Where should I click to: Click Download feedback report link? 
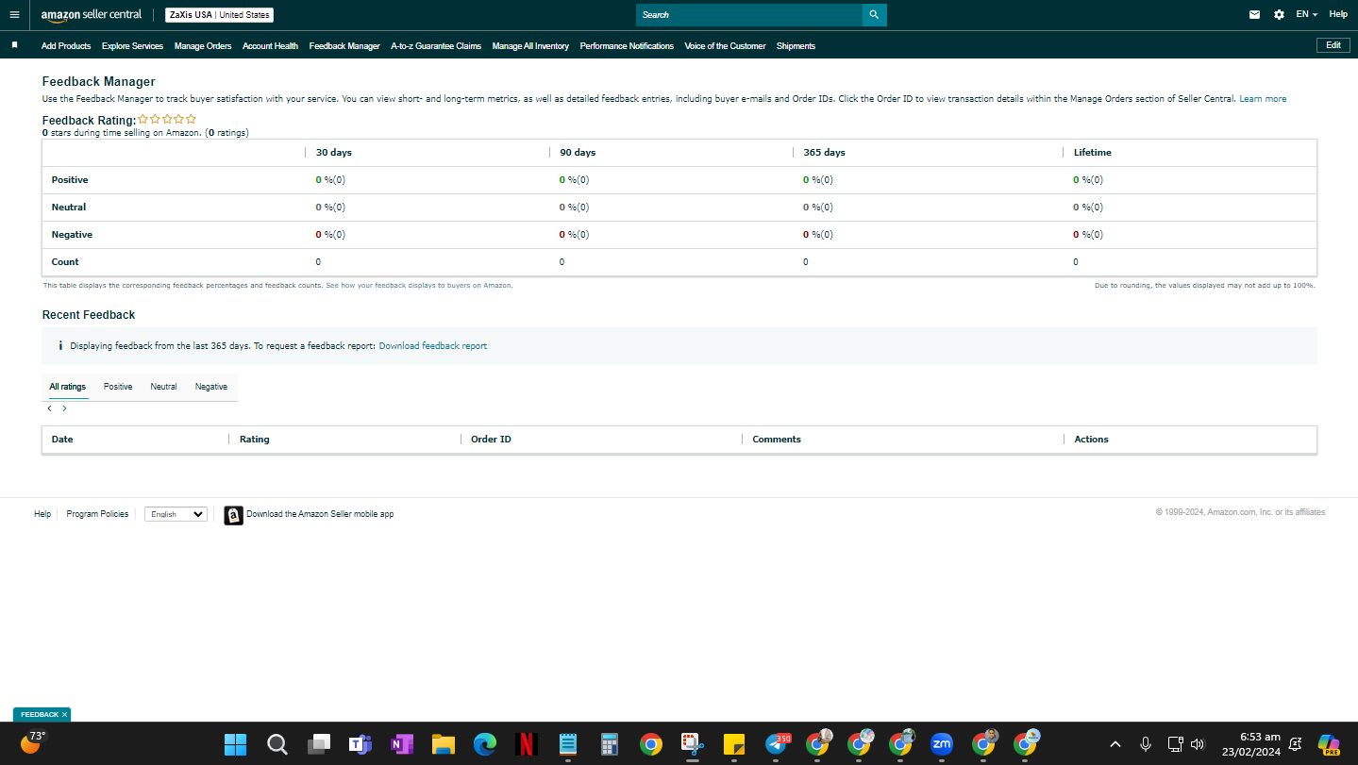coord(433,346)
